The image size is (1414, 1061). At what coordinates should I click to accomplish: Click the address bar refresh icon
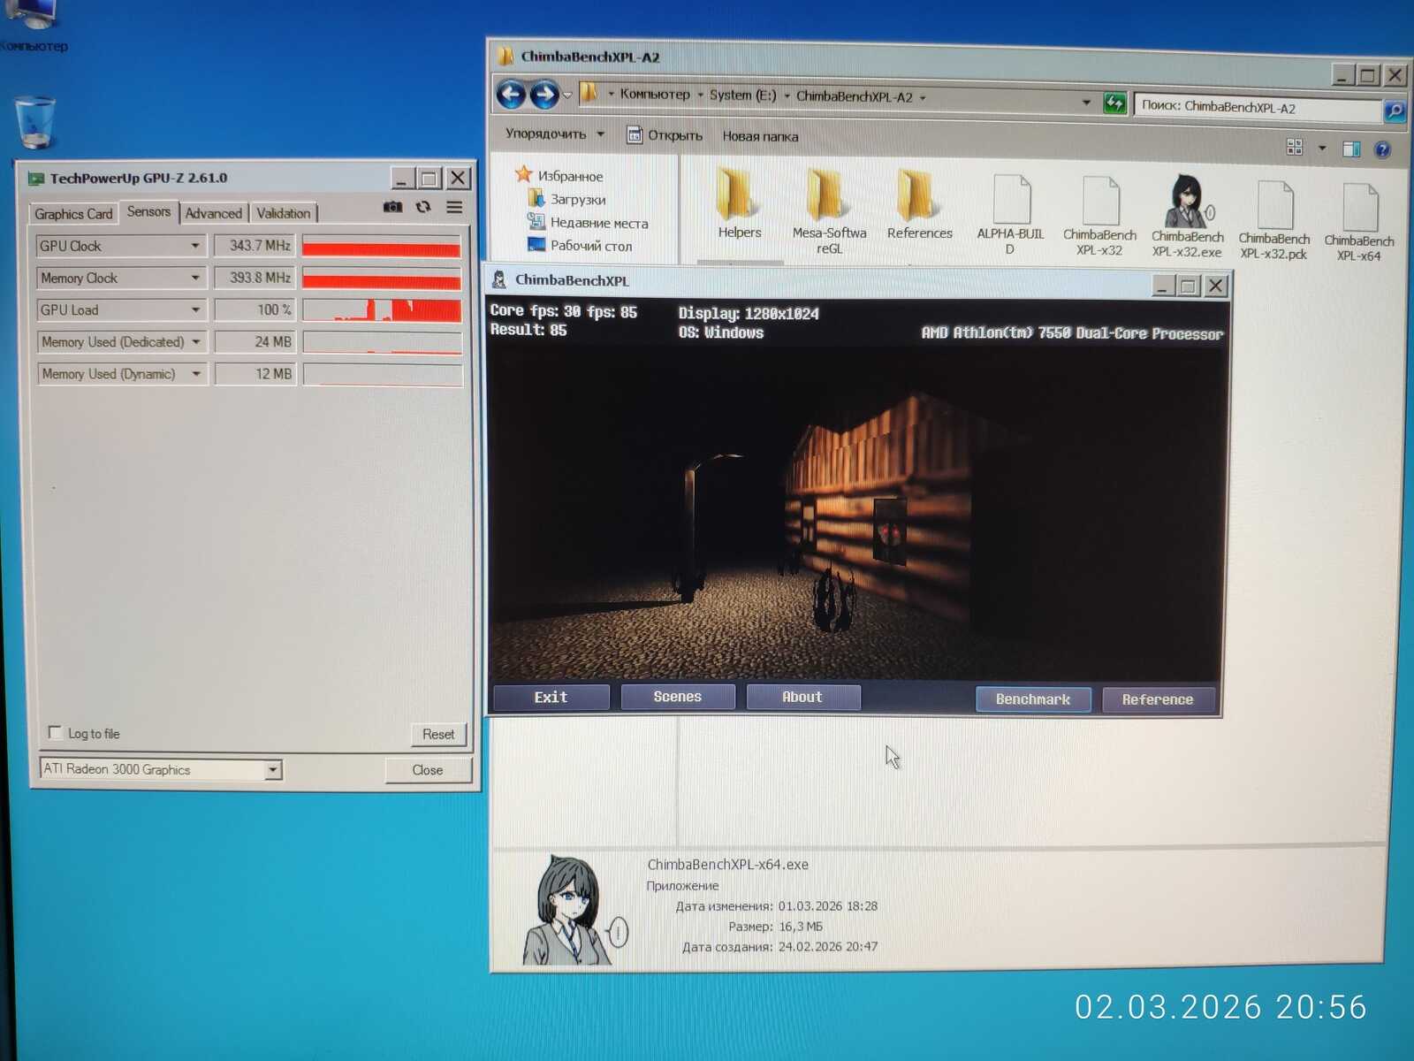pos(1115,103)
